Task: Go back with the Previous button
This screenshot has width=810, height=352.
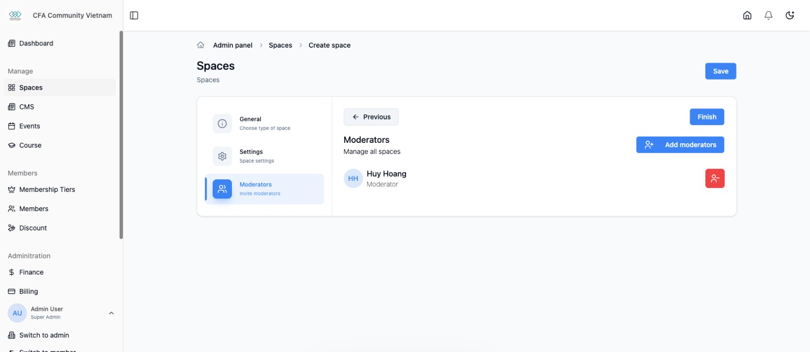Action: point(371,117)
